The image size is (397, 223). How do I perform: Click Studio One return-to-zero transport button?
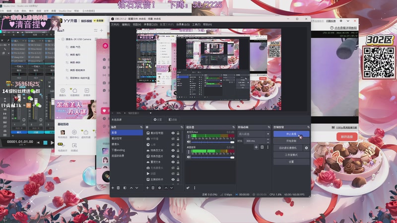pos(38,143)
